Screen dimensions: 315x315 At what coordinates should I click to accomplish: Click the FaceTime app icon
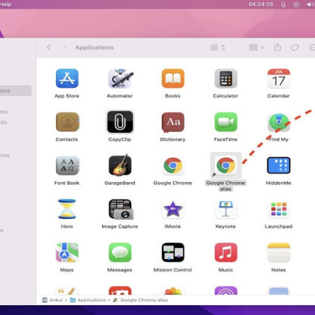click(225, 122)
